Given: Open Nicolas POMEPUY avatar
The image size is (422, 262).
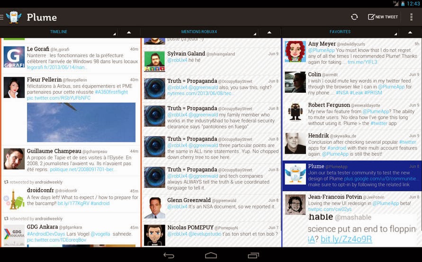Looking at the screenshot, I should tap(154, 235).
